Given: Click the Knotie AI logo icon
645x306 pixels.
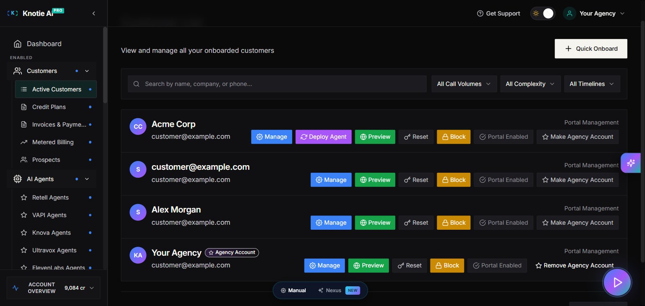Looking at the screenshot, I should pos(13,13).
